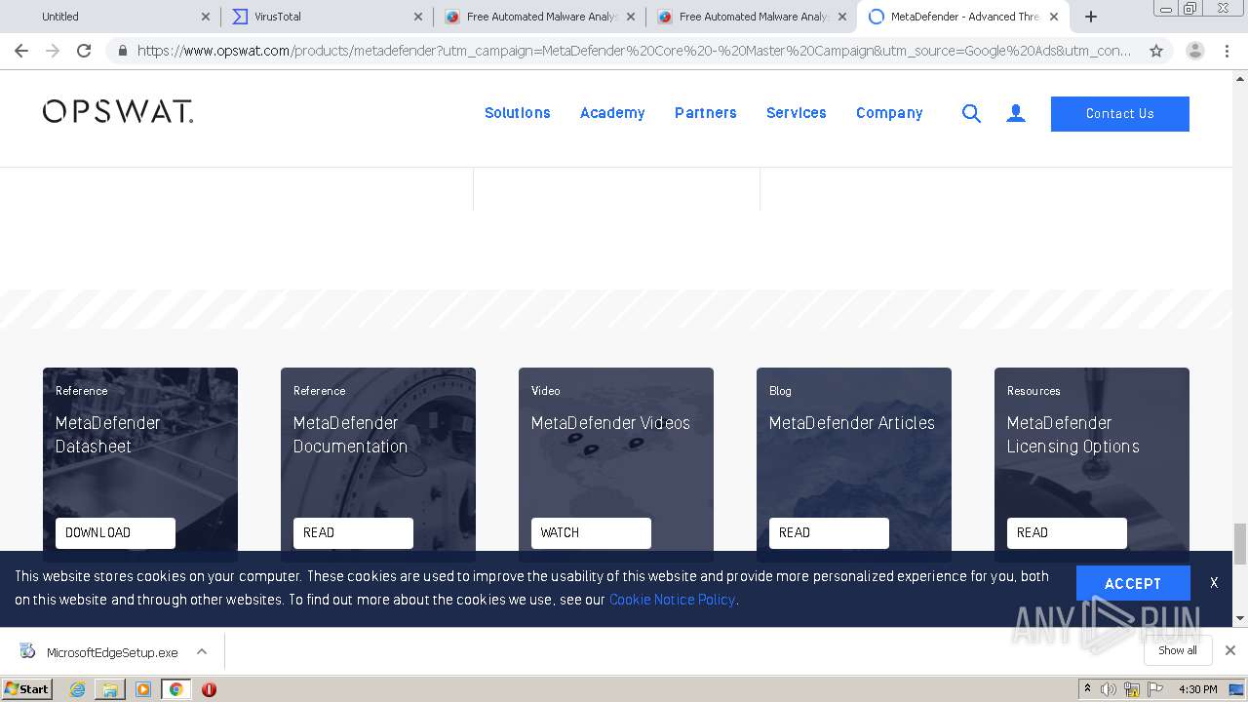
Task: Dismiss the cookie banner with X
Action: 1214,583
